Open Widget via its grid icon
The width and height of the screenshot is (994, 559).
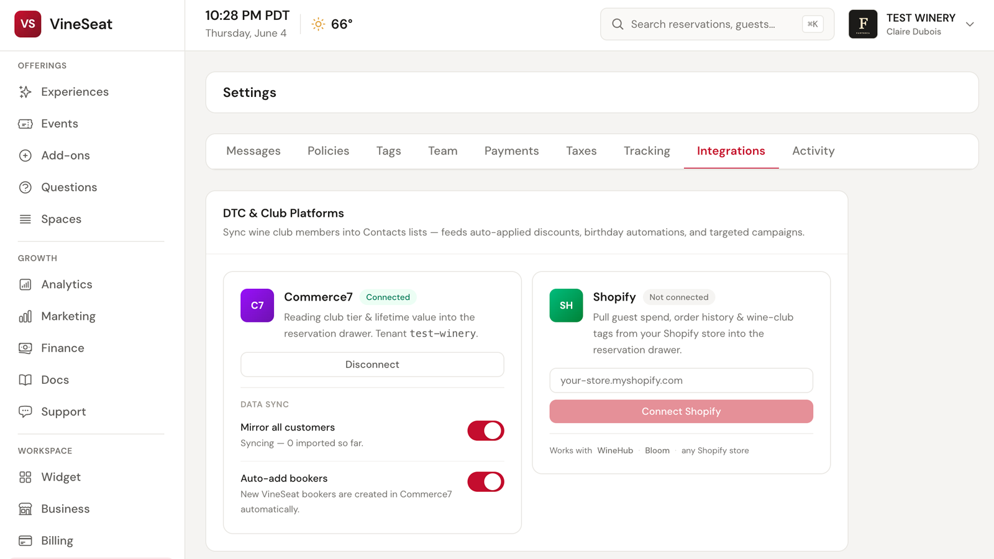[x=25, y=477]
